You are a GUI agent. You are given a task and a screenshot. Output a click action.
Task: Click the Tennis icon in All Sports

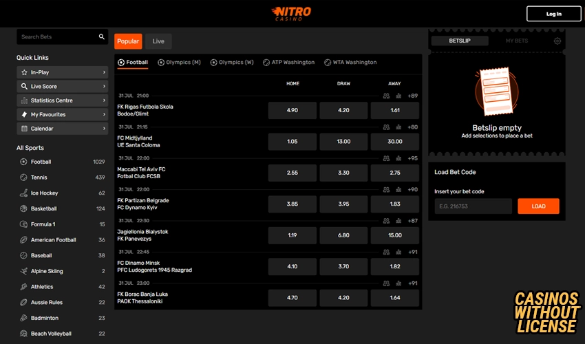point(23,178)
